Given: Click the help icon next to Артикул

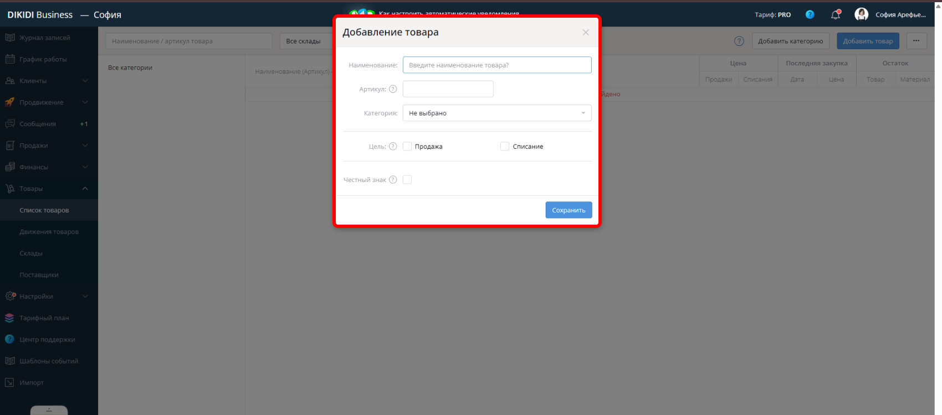Looking at the screenshot, I should coord(393,89).
